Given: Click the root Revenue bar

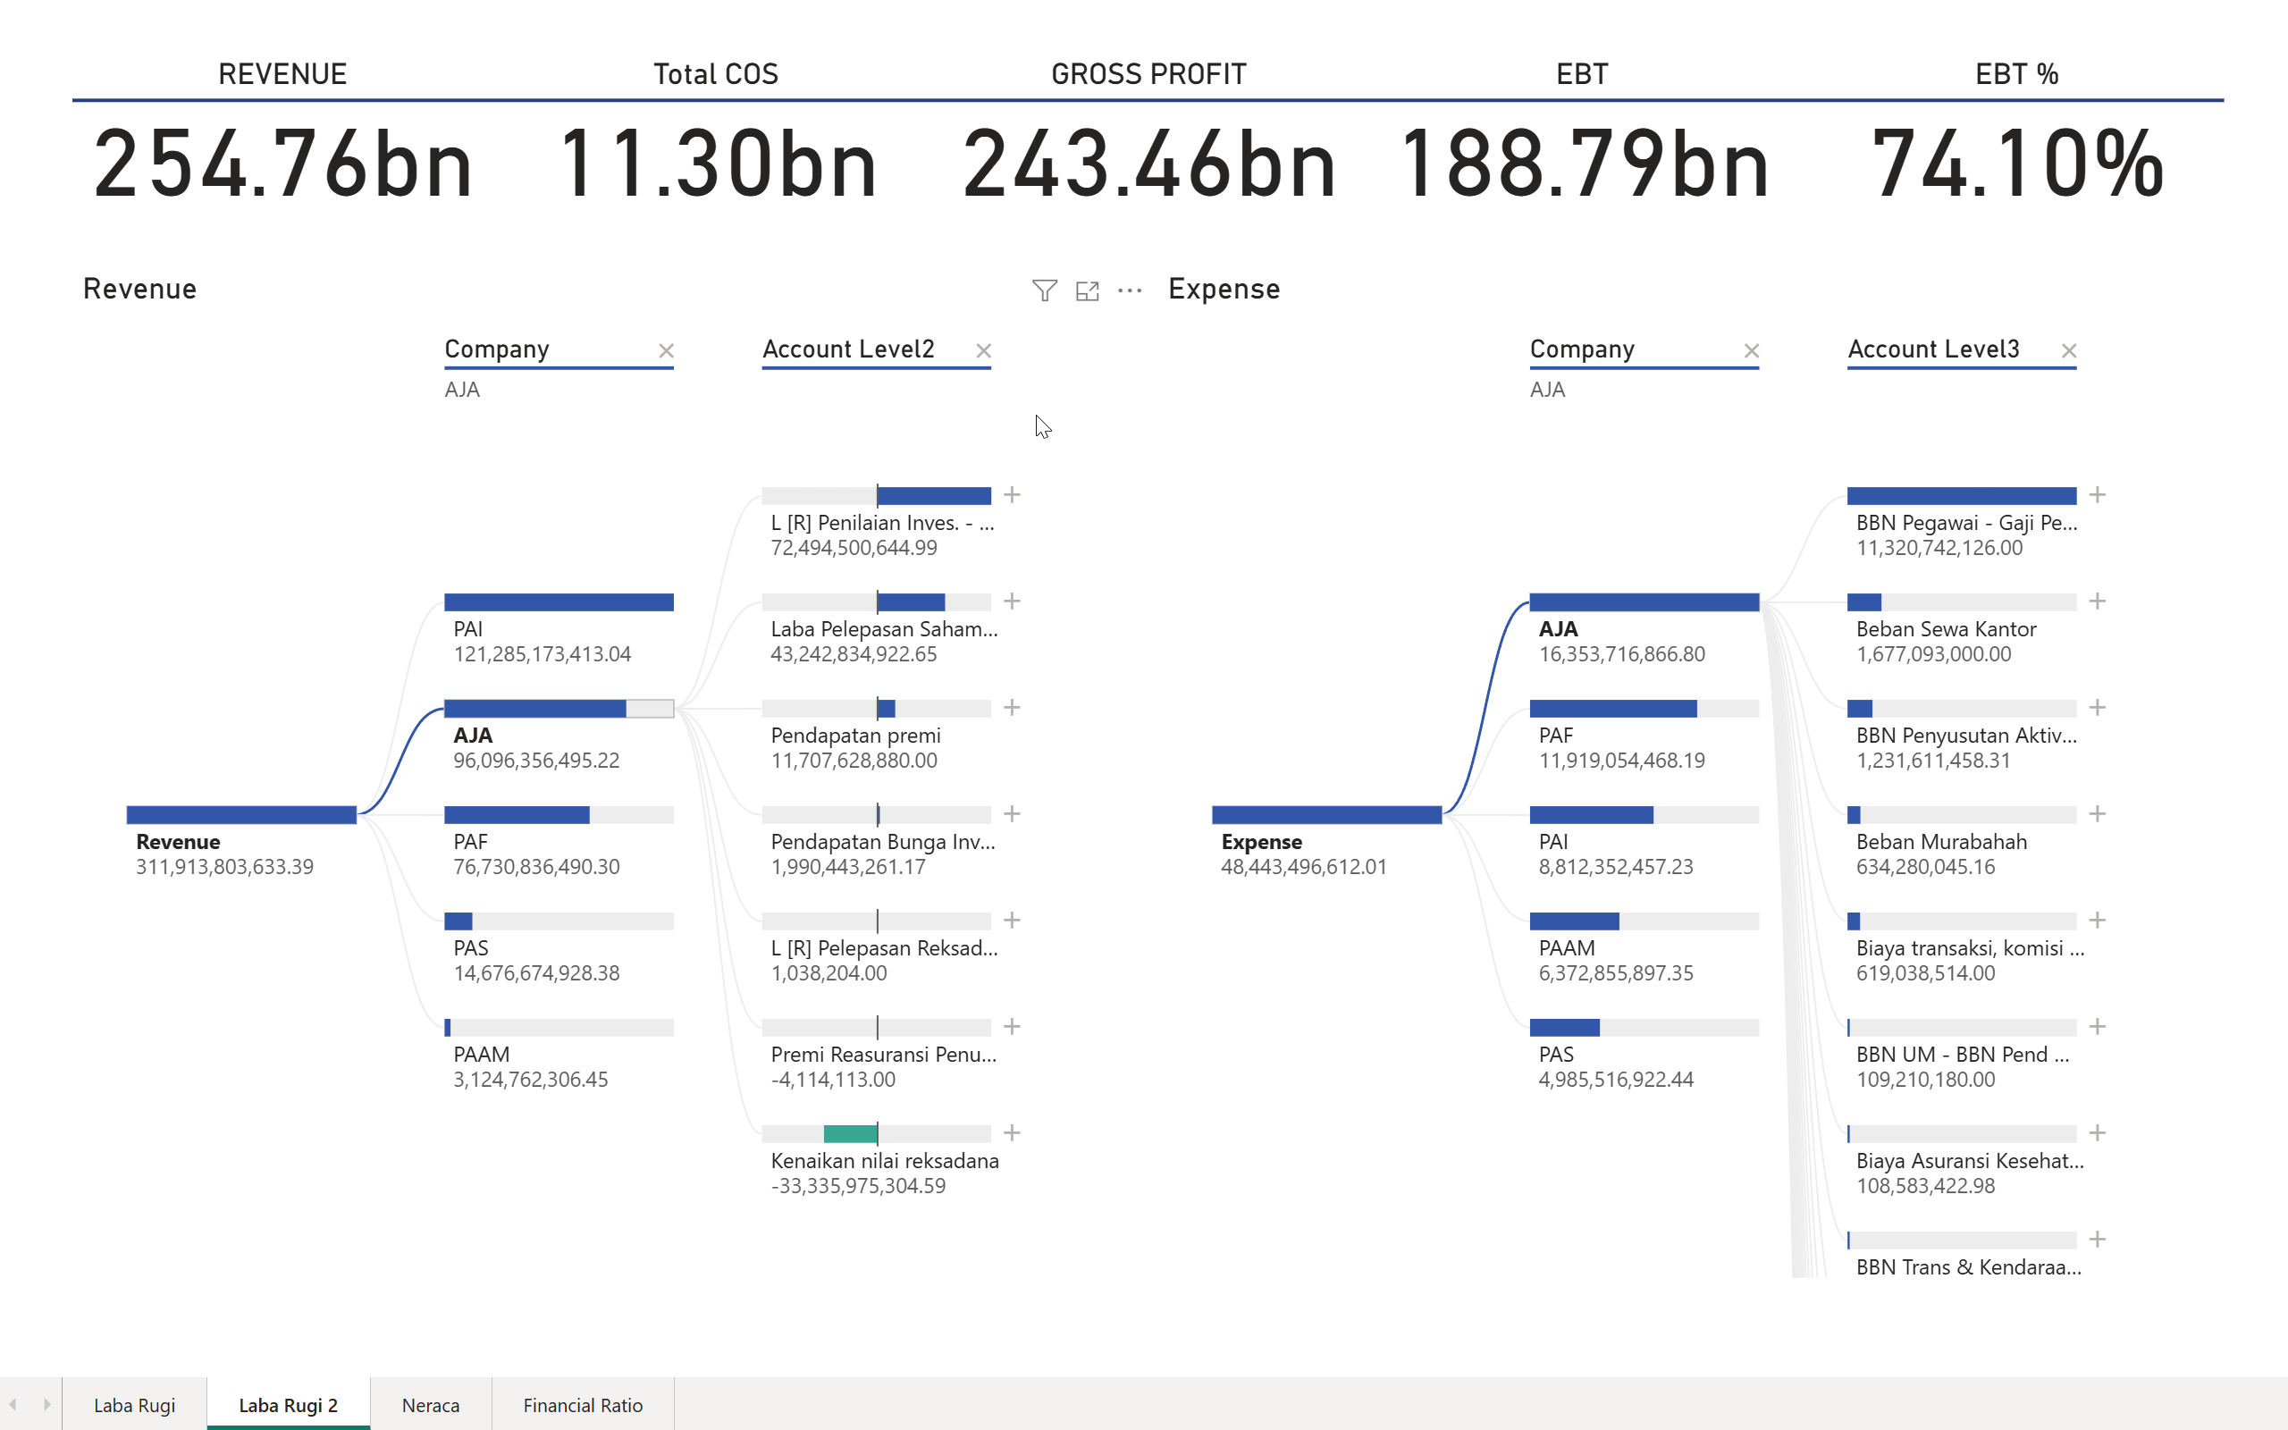Looking at the screenshot, I should click(x=241, y=814).
